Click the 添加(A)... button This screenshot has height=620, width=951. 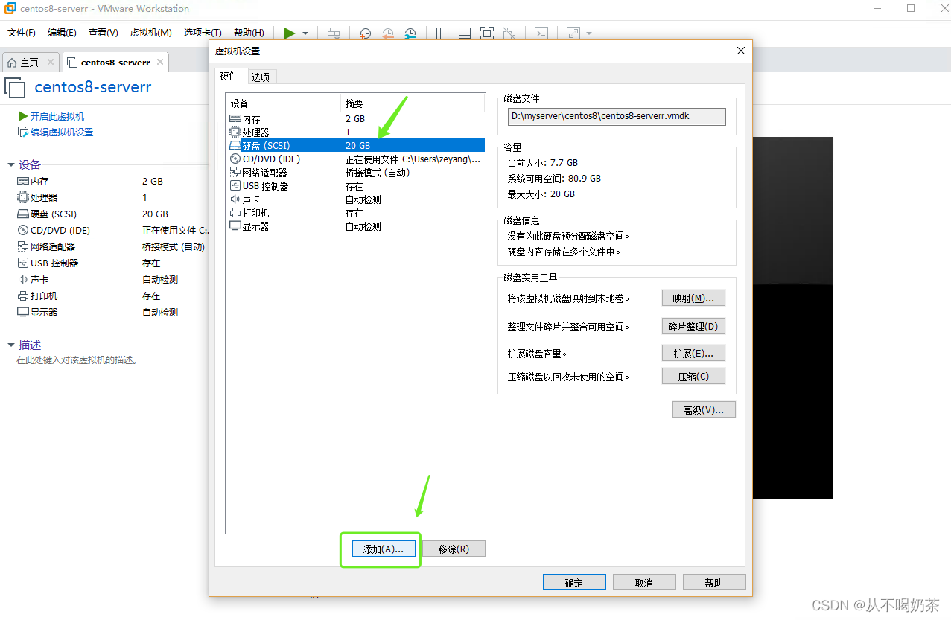coord(384,549)
